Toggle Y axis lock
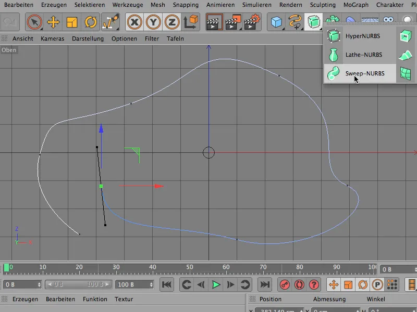The image size is (417, 312). (153, 22)
